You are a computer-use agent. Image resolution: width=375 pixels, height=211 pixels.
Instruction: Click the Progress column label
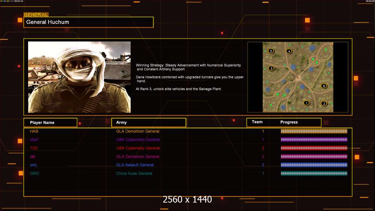289,122
